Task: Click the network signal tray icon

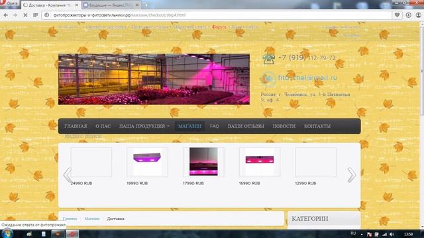Action: click(x=384, y=235)
